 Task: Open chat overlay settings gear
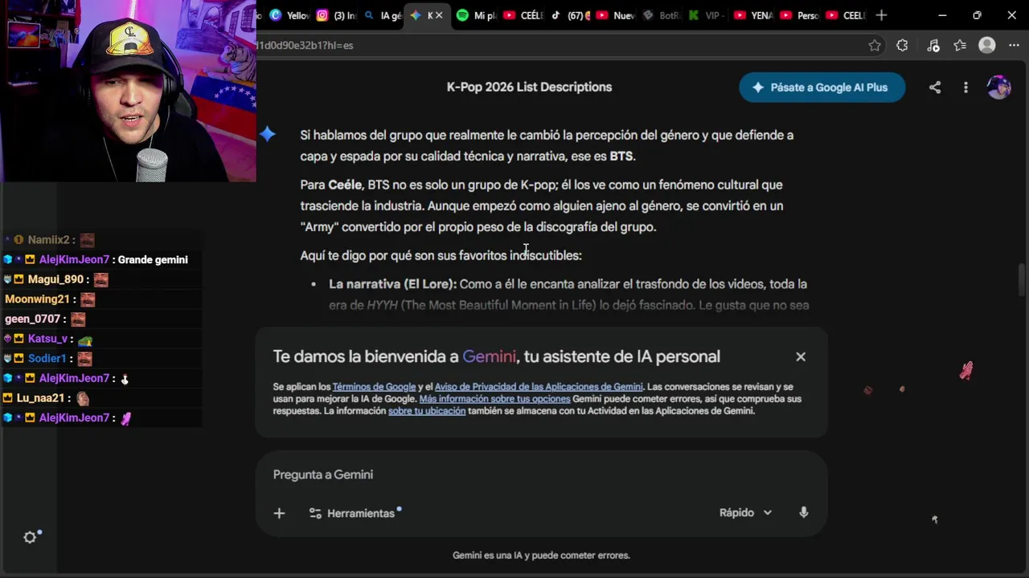pyautogui.click(x=30, y=538)
